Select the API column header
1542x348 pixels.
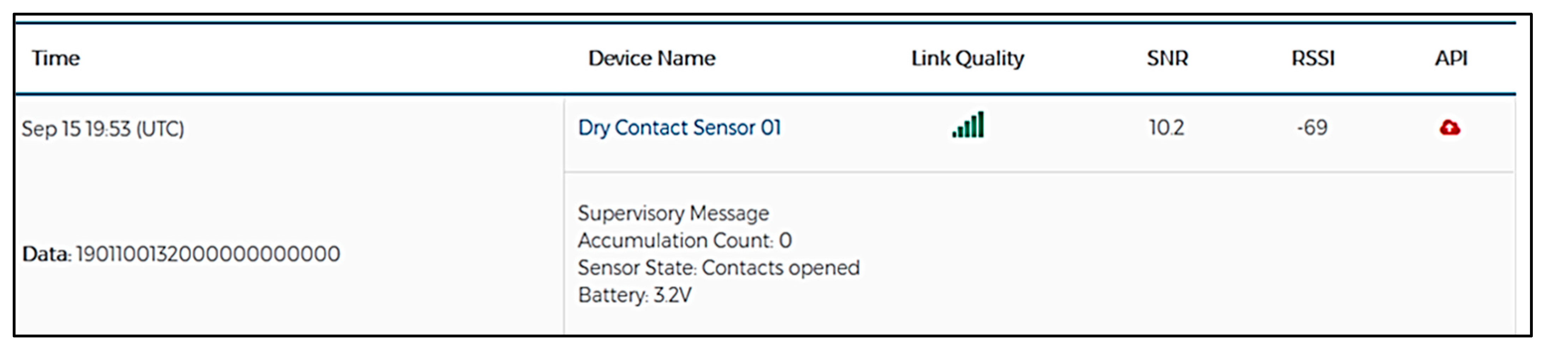click(1451, 58)
